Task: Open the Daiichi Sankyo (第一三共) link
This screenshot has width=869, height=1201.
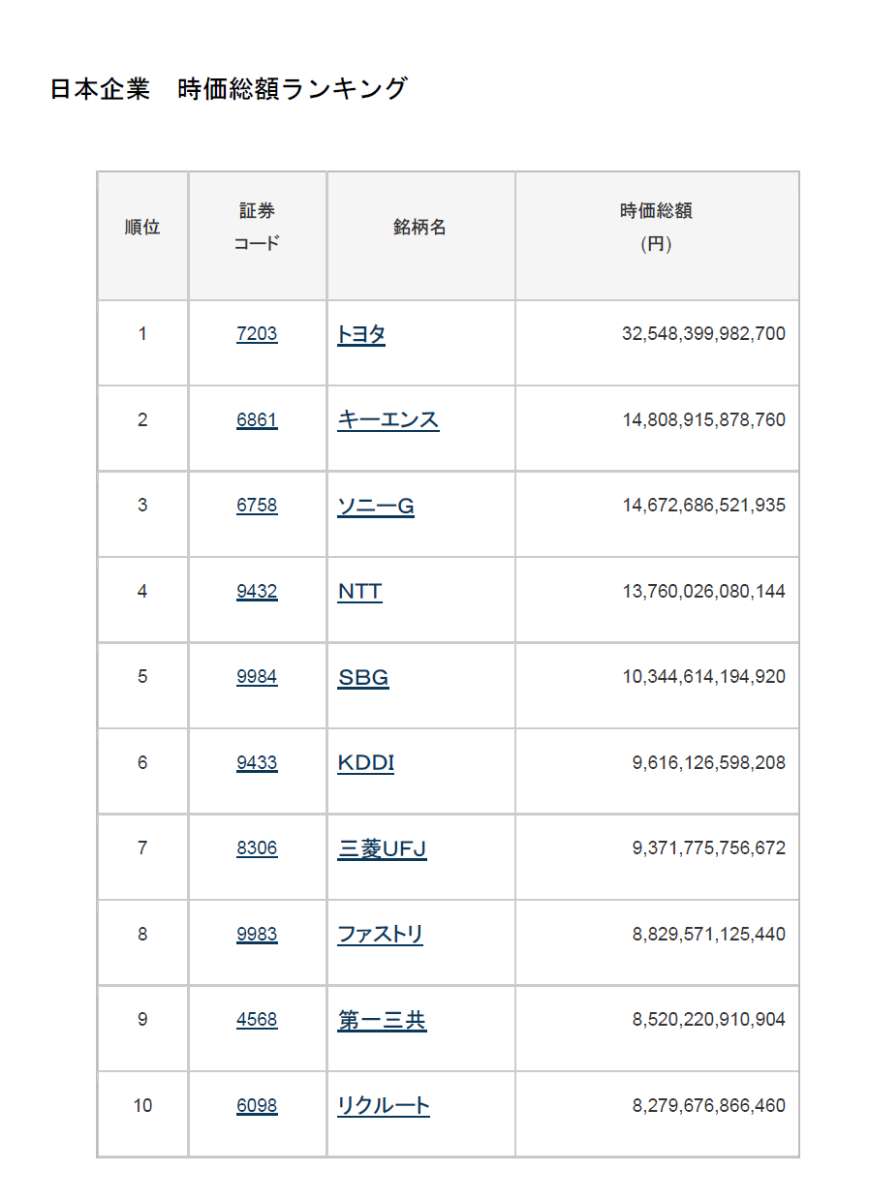Action: pyautogui.click(x=382, y=1021)
